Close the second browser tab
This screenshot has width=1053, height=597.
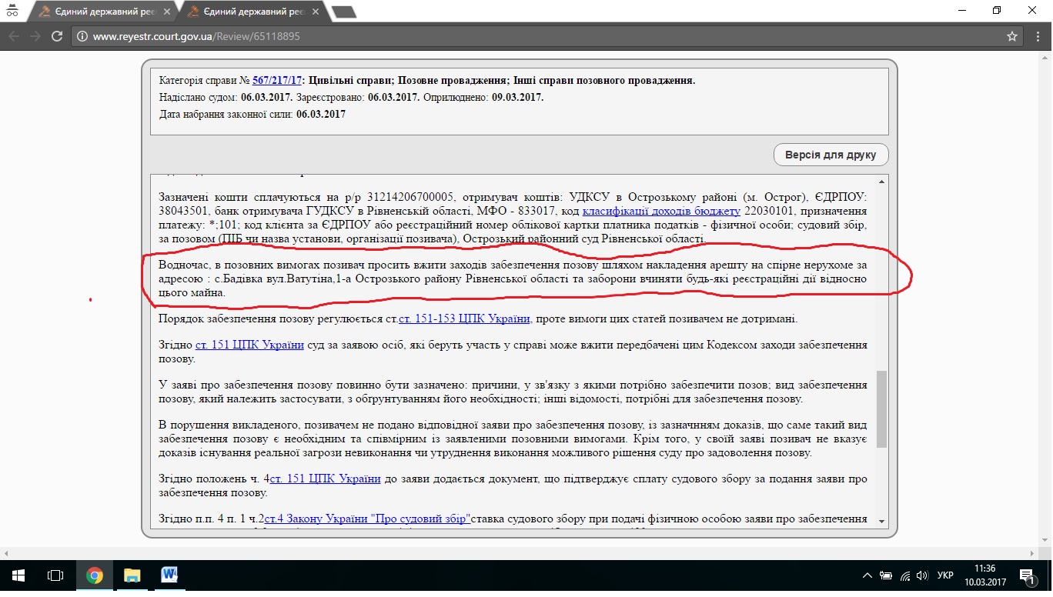coord(318,12)
